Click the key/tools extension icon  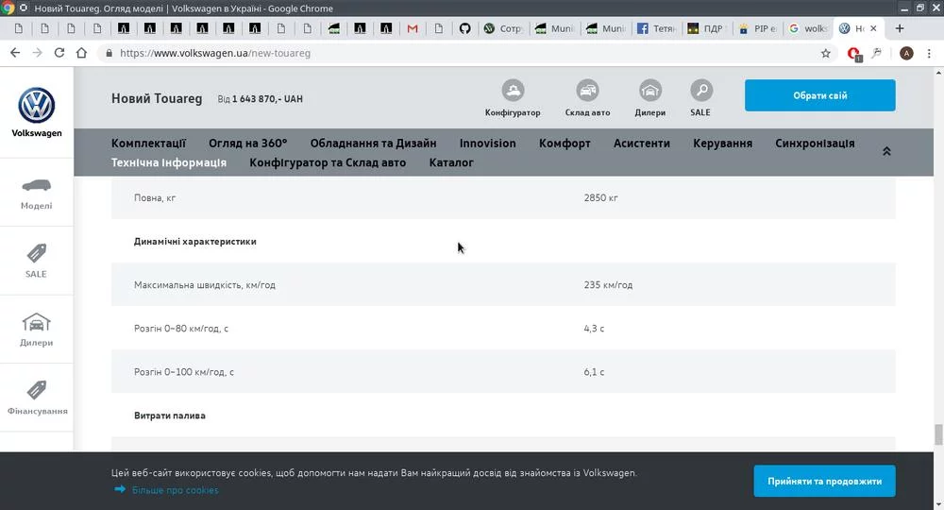click(x=877, y=53)
